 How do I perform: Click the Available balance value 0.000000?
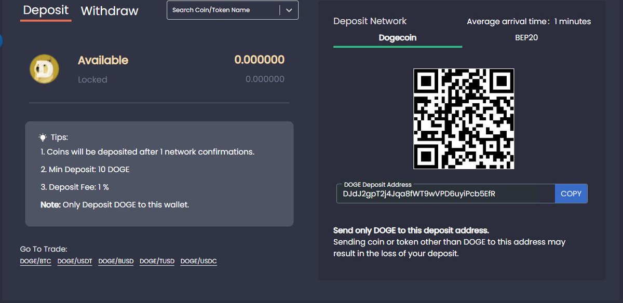pos(259,60)
